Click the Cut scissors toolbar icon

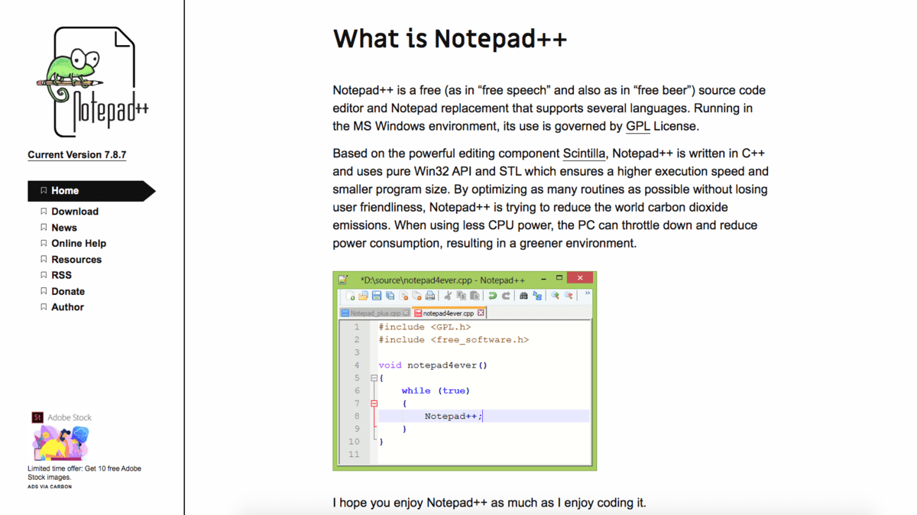click(448, 296)
